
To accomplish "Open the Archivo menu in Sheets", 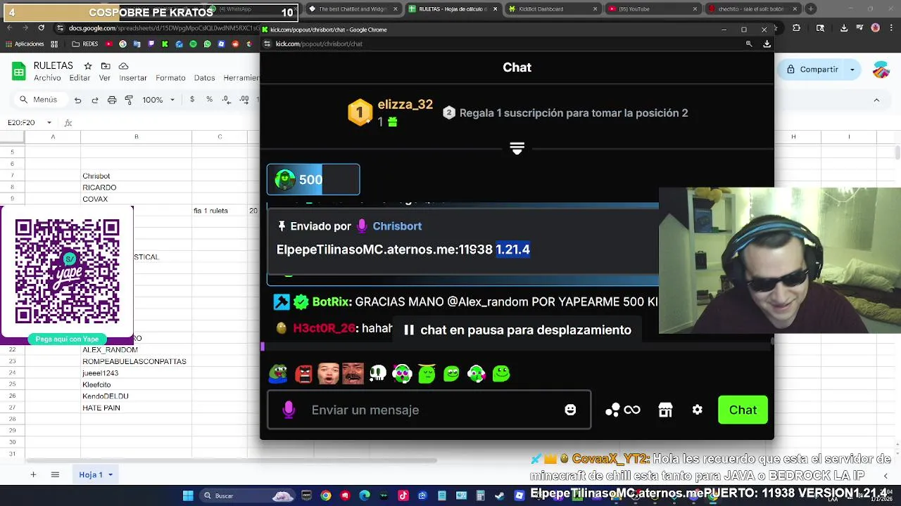I will (47, 78).
